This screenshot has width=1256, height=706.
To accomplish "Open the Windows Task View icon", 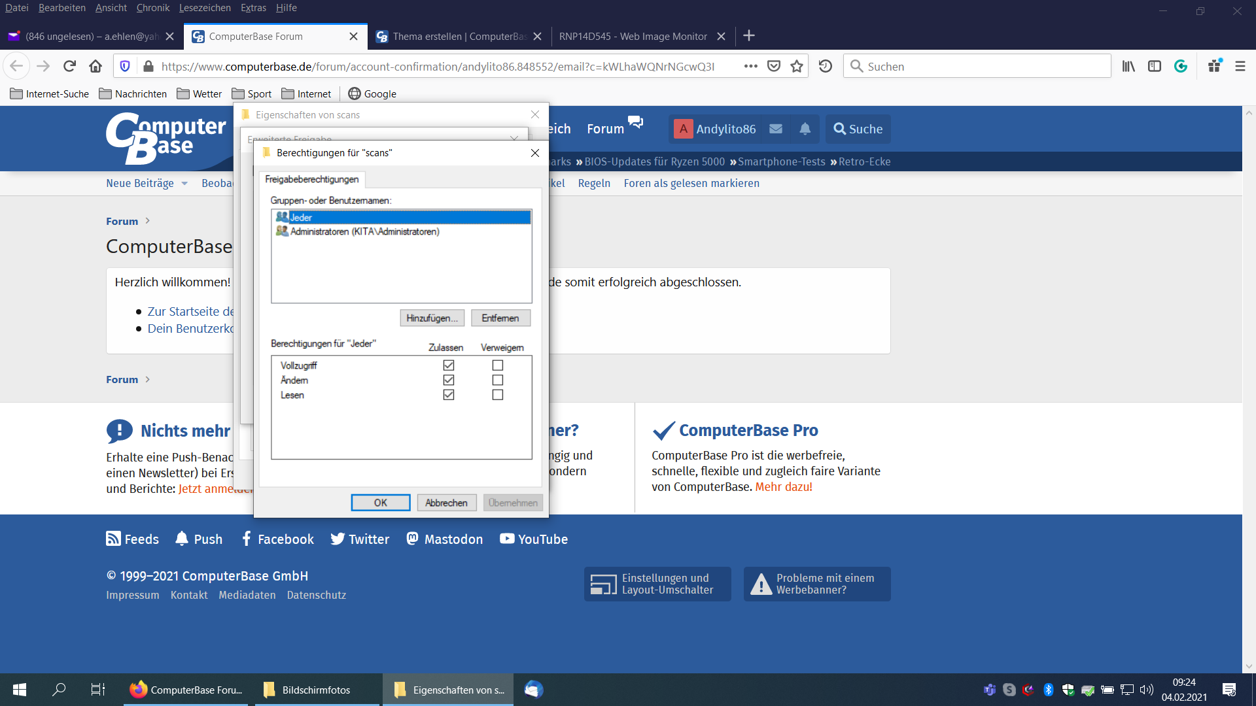I will tap(97, 690).
